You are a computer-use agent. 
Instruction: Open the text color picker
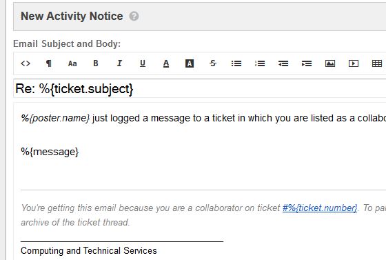click(166, 63)
